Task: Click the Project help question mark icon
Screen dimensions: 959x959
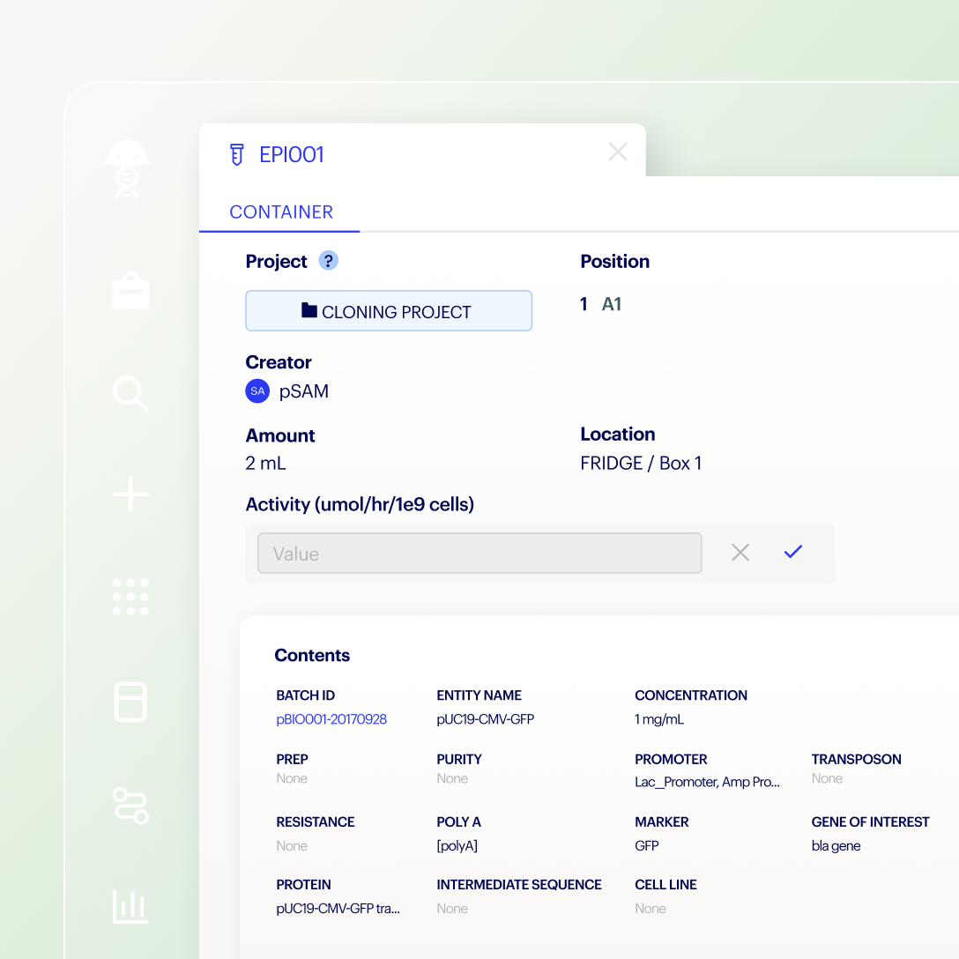Action: [329, 261]
